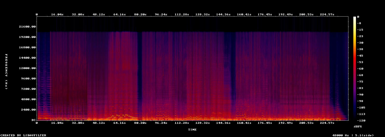The image size is (385, 137).
Task: Pick 128.32s on the bottom time axis
Action: [x=203, y=123]
